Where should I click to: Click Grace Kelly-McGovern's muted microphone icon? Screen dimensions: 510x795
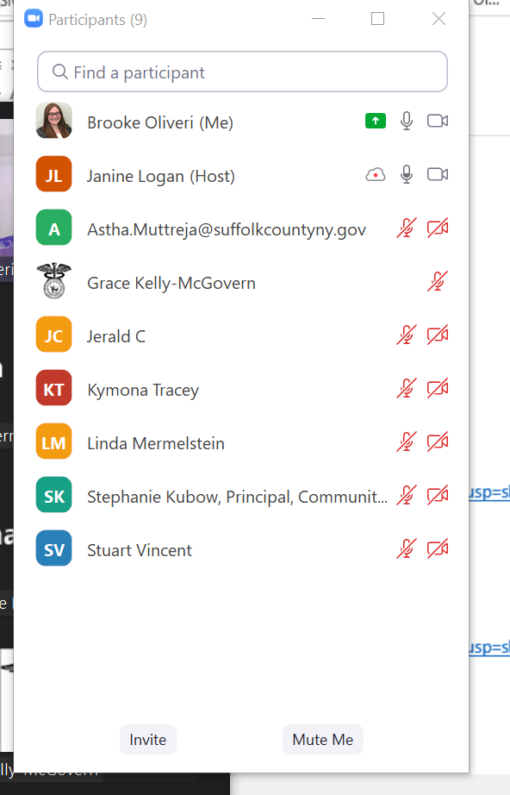[x=438, y=281]
